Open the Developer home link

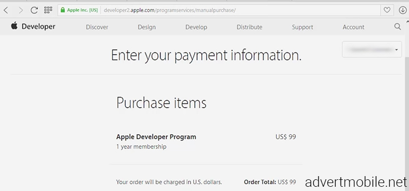coord(38,27)
